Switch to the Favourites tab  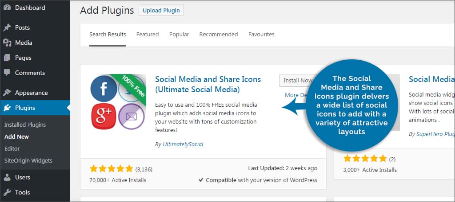pyautogui.click(x=261, y=35)
